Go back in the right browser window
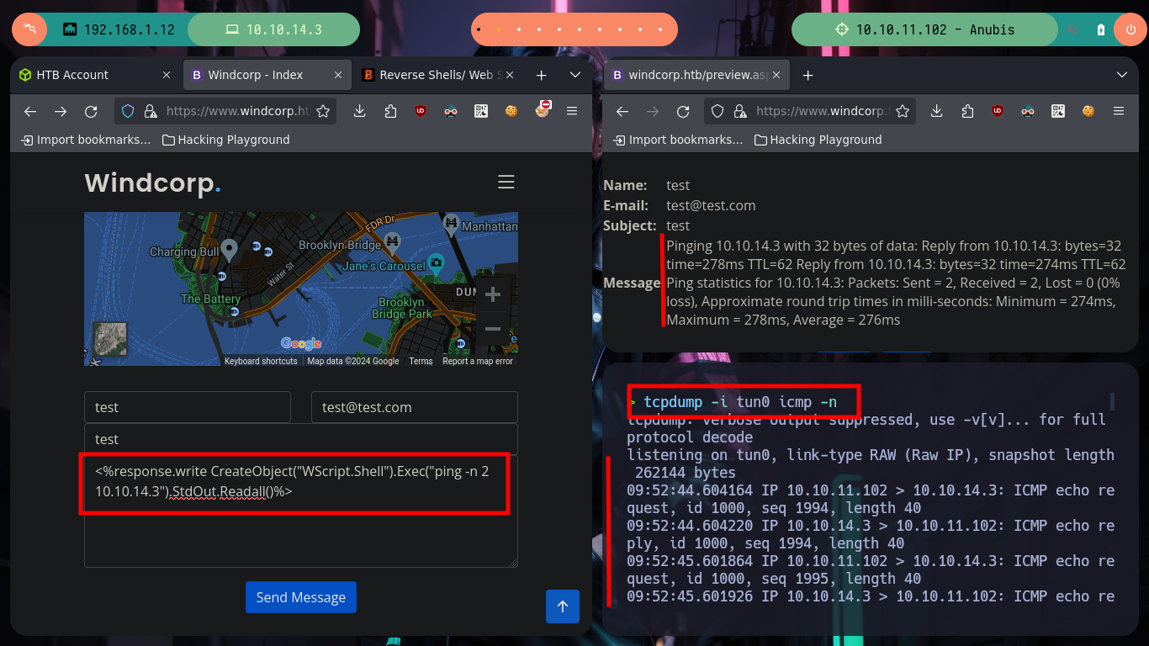The height and width of the screenshot is (646, 1149). click(x=622, y=111)
